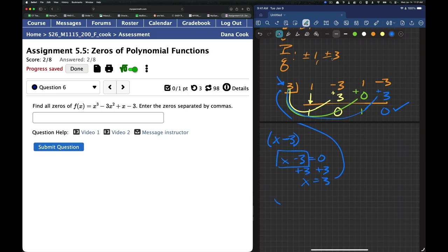
Task: Open the Safari History menu
Action: pos(65,2)
